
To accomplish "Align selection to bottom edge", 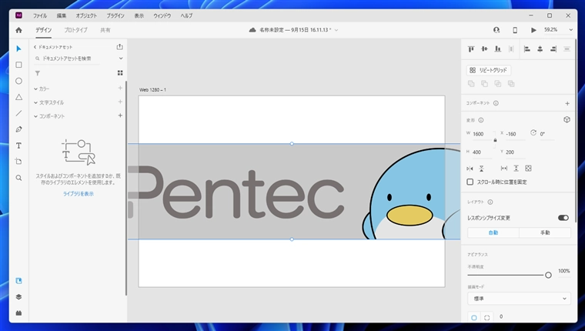I will click(498, 49).
